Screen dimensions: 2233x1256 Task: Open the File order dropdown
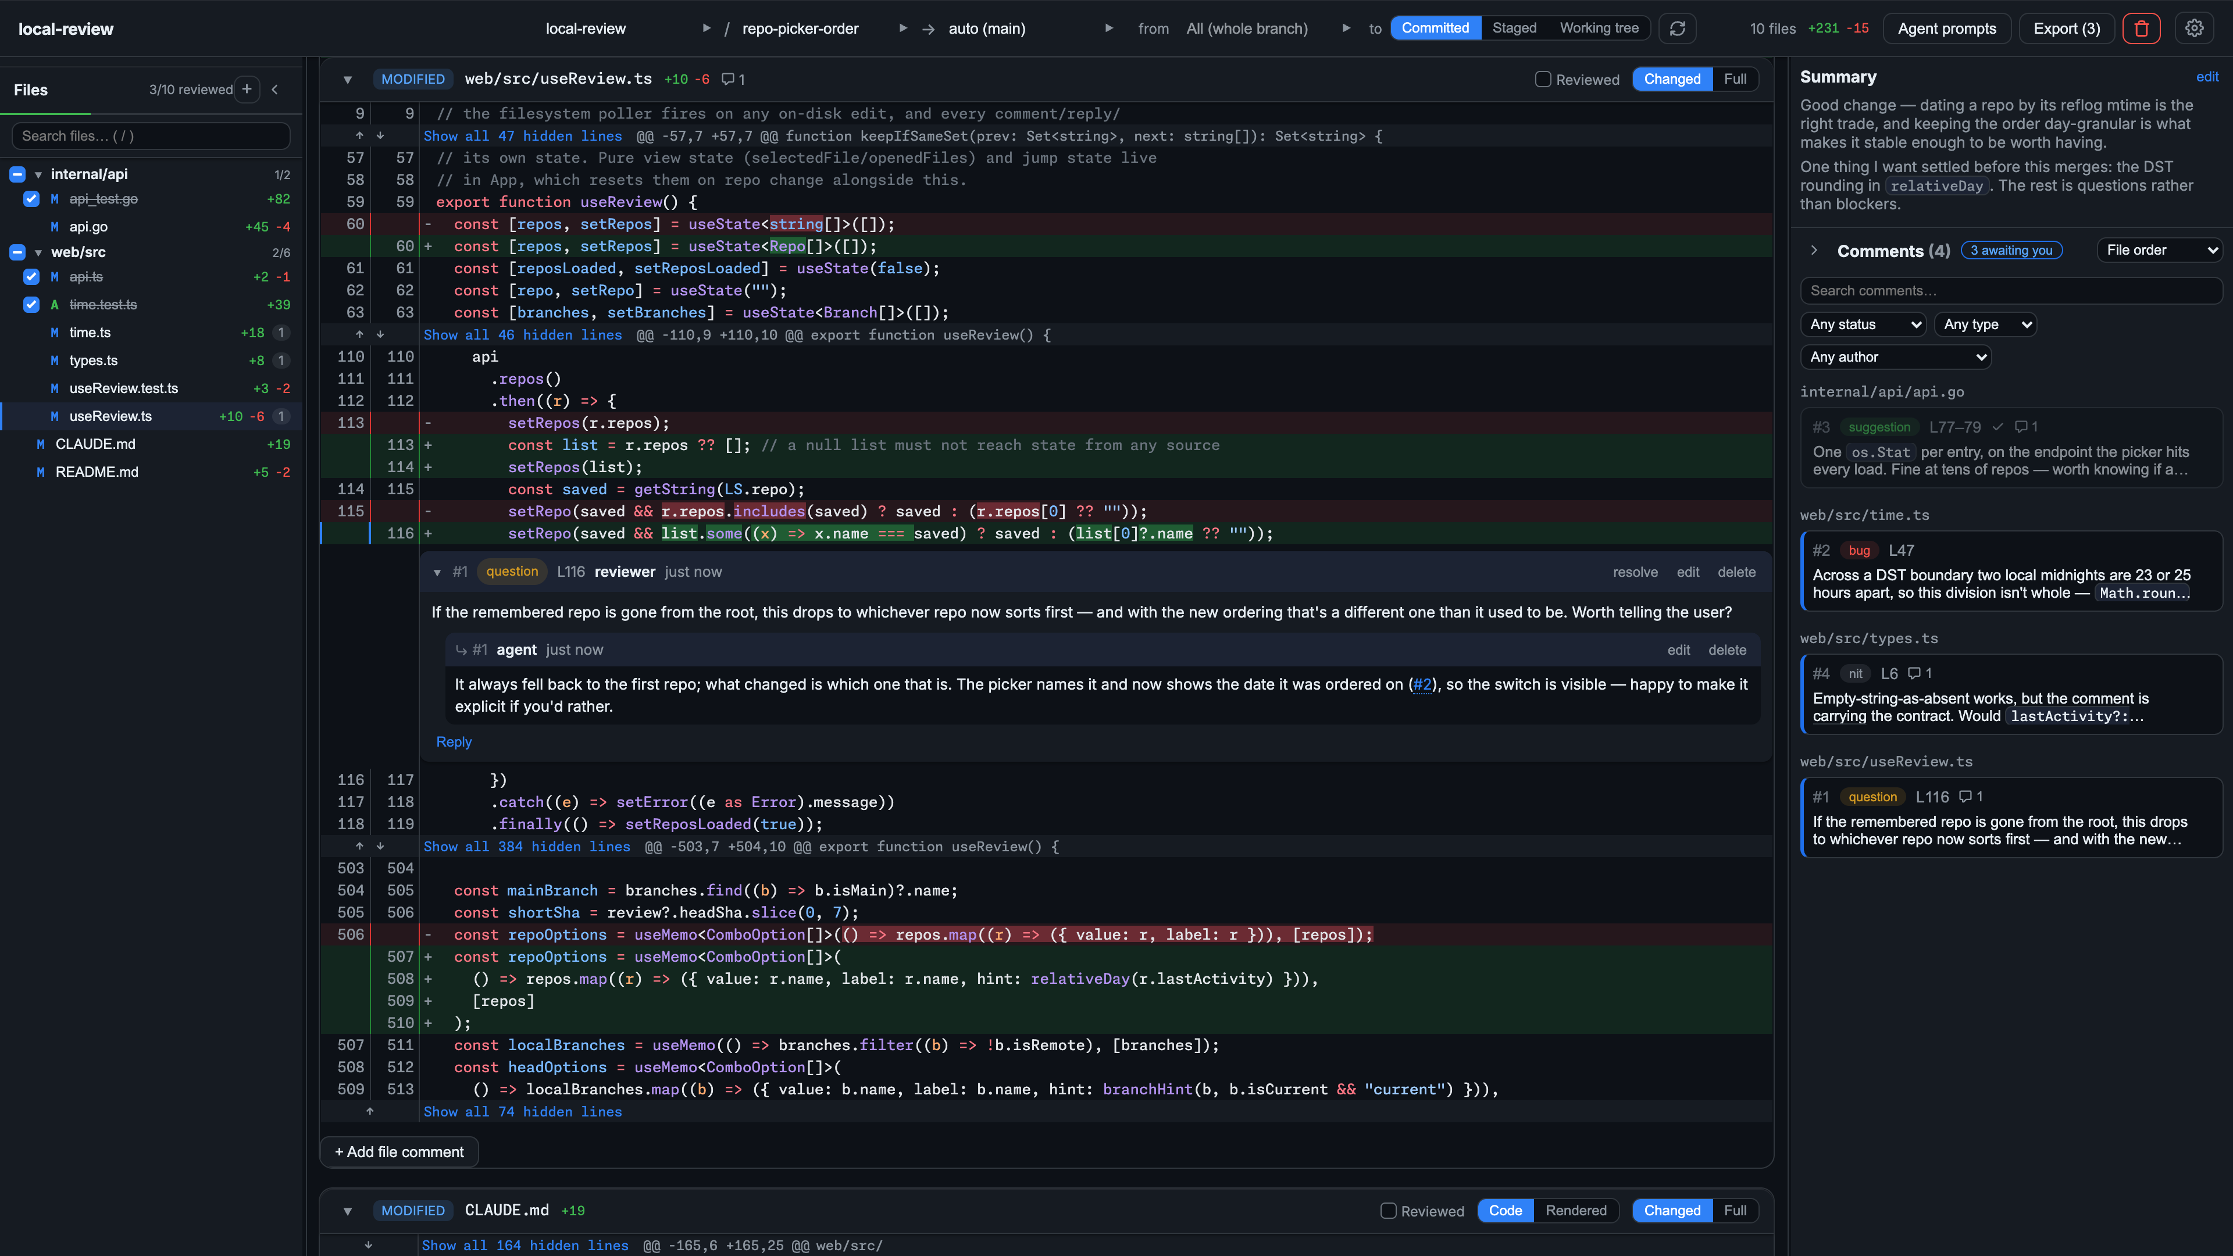tap(2159, 251)
